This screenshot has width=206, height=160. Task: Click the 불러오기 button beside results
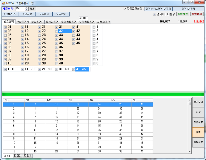[x=198, y=102]
